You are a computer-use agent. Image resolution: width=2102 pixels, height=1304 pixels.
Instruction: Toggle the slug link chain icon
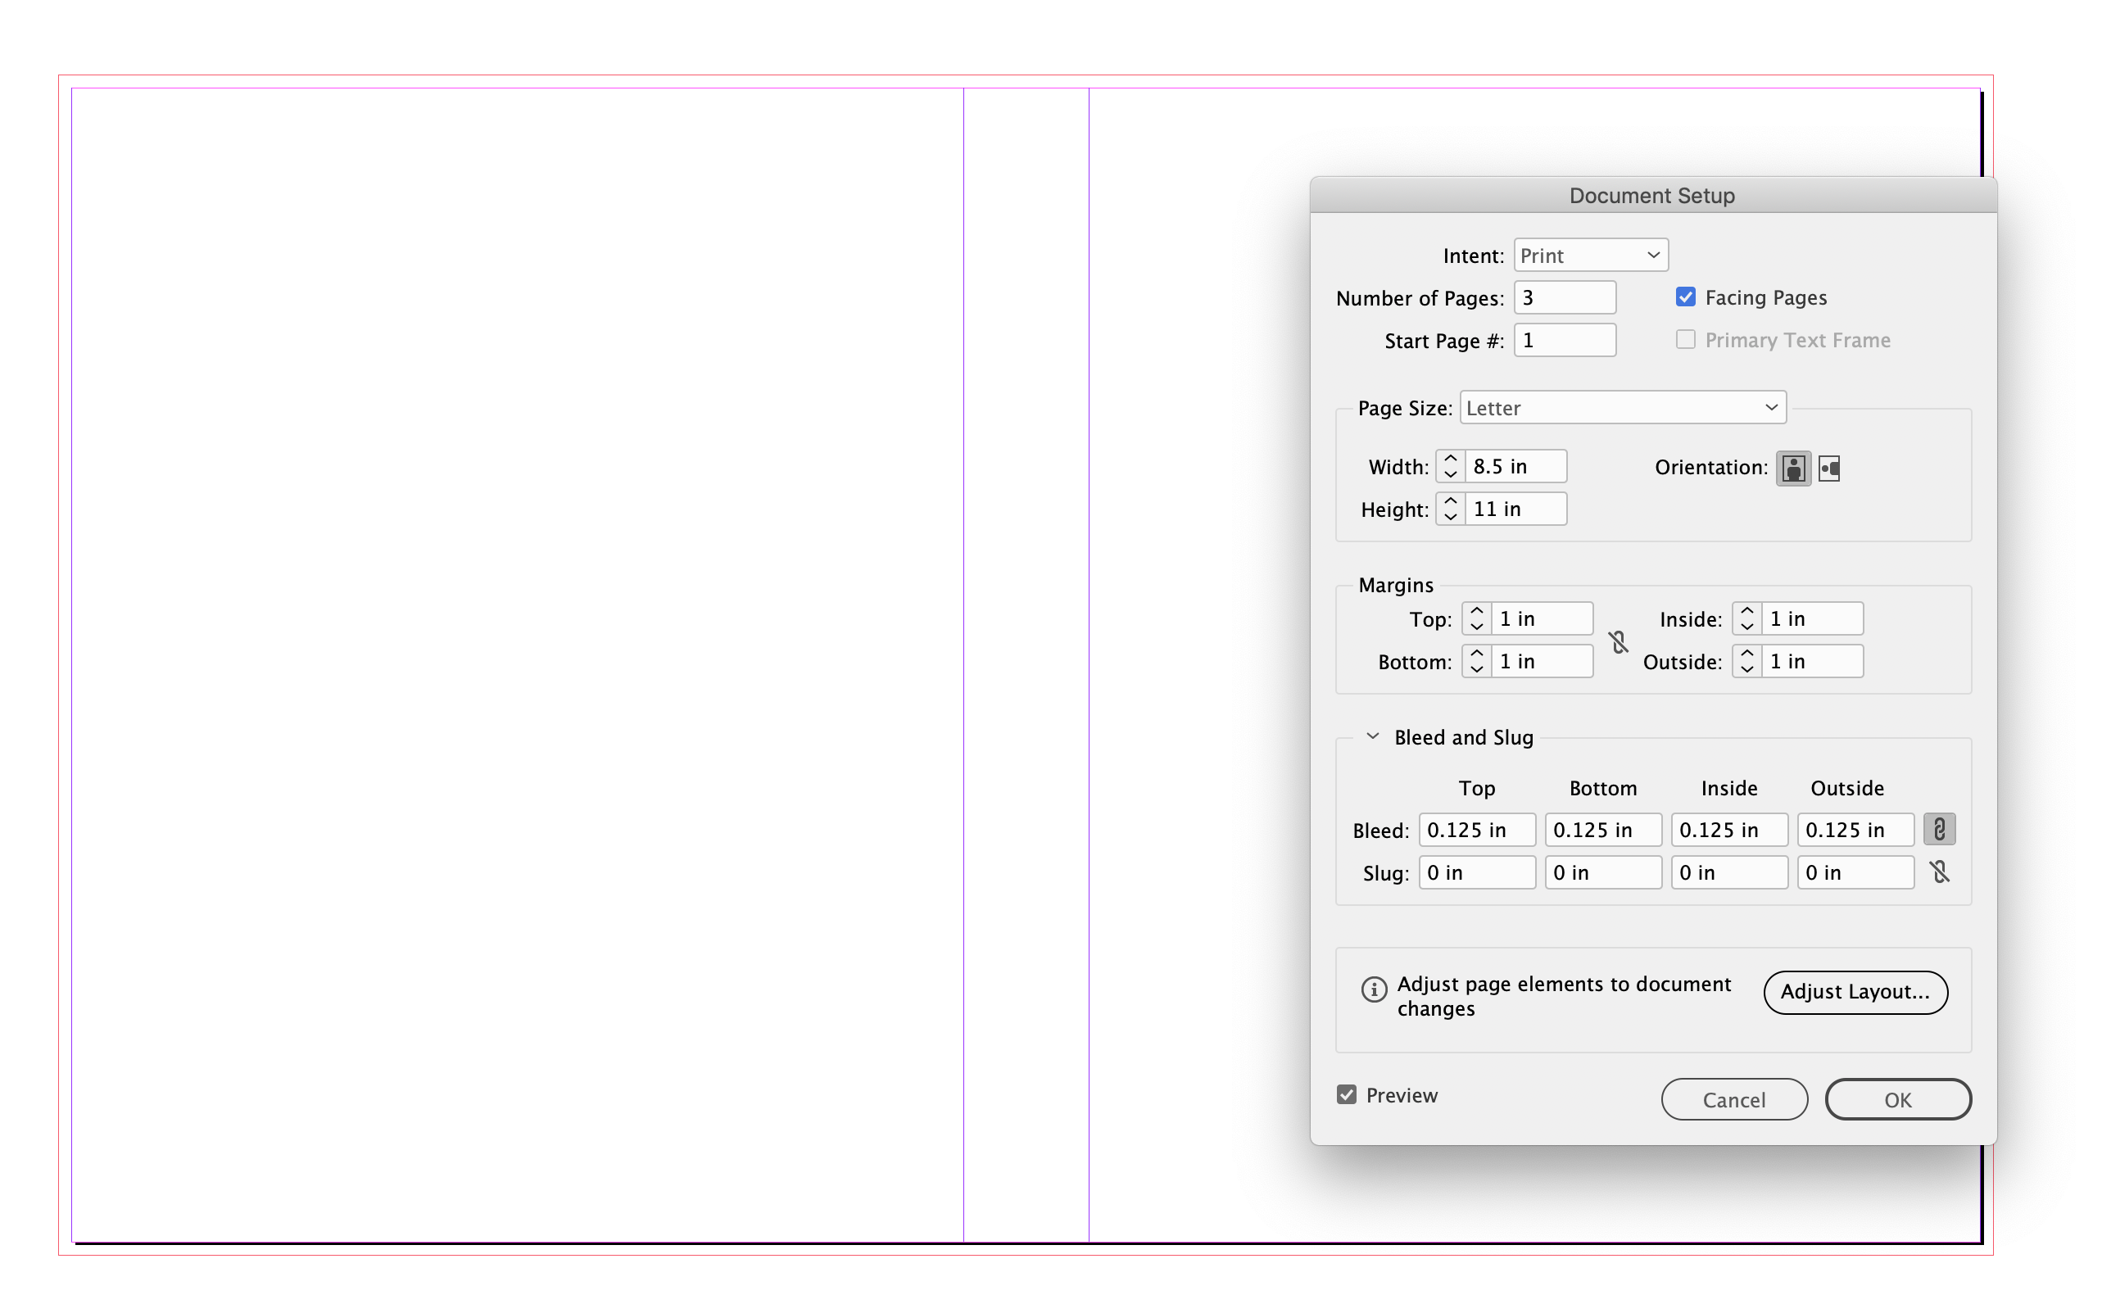(1939, 873)
